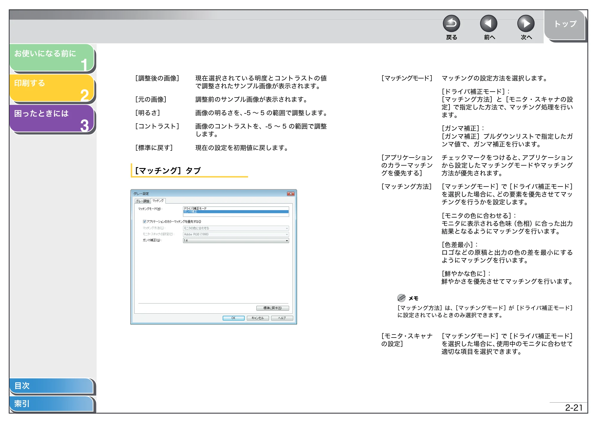
Task: Click the 戻る (back) round icon
Action: (451, 24)
